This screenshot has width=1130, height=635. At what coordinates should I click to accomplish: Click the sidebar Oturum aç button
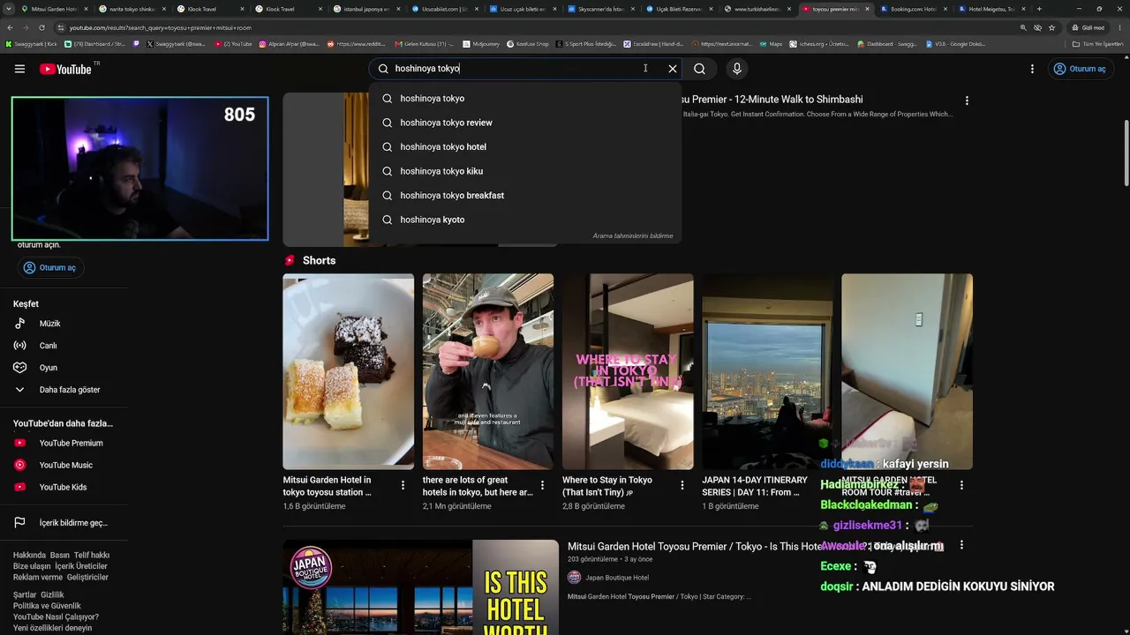click(50, 267)
